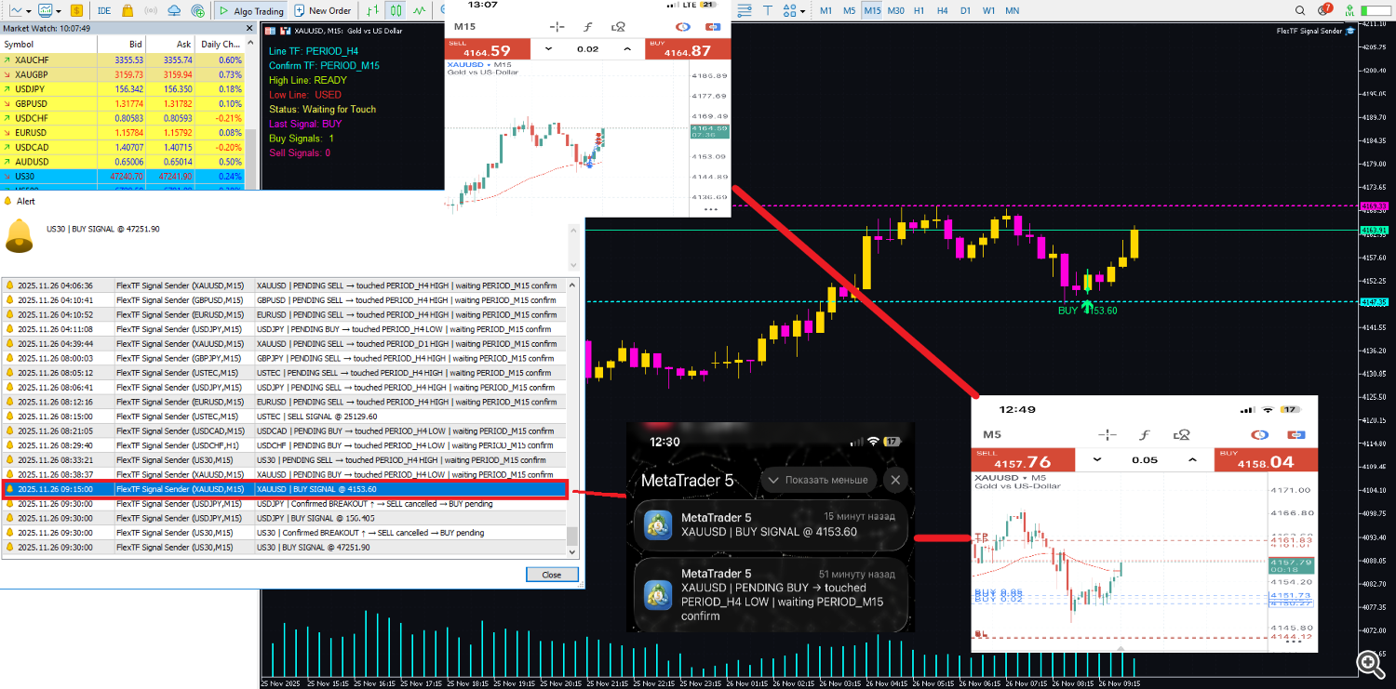Image resolution: width=1396 pixels, height=689 pixels.
Task: Activate the MN timeframe
Action: coord(1013,11)
